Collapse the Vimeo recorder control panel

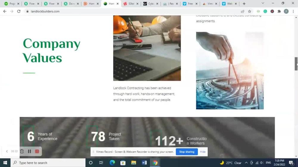(x=7, y=151)
